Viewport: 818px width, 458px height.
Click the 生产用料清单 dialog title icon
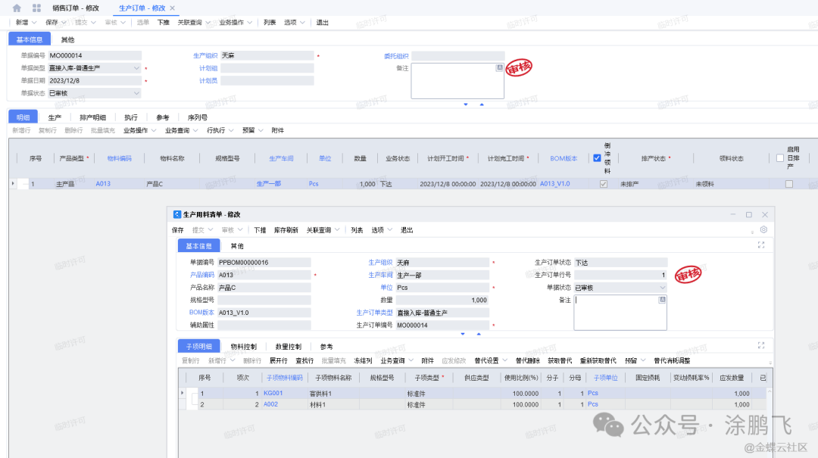[177, 215]
